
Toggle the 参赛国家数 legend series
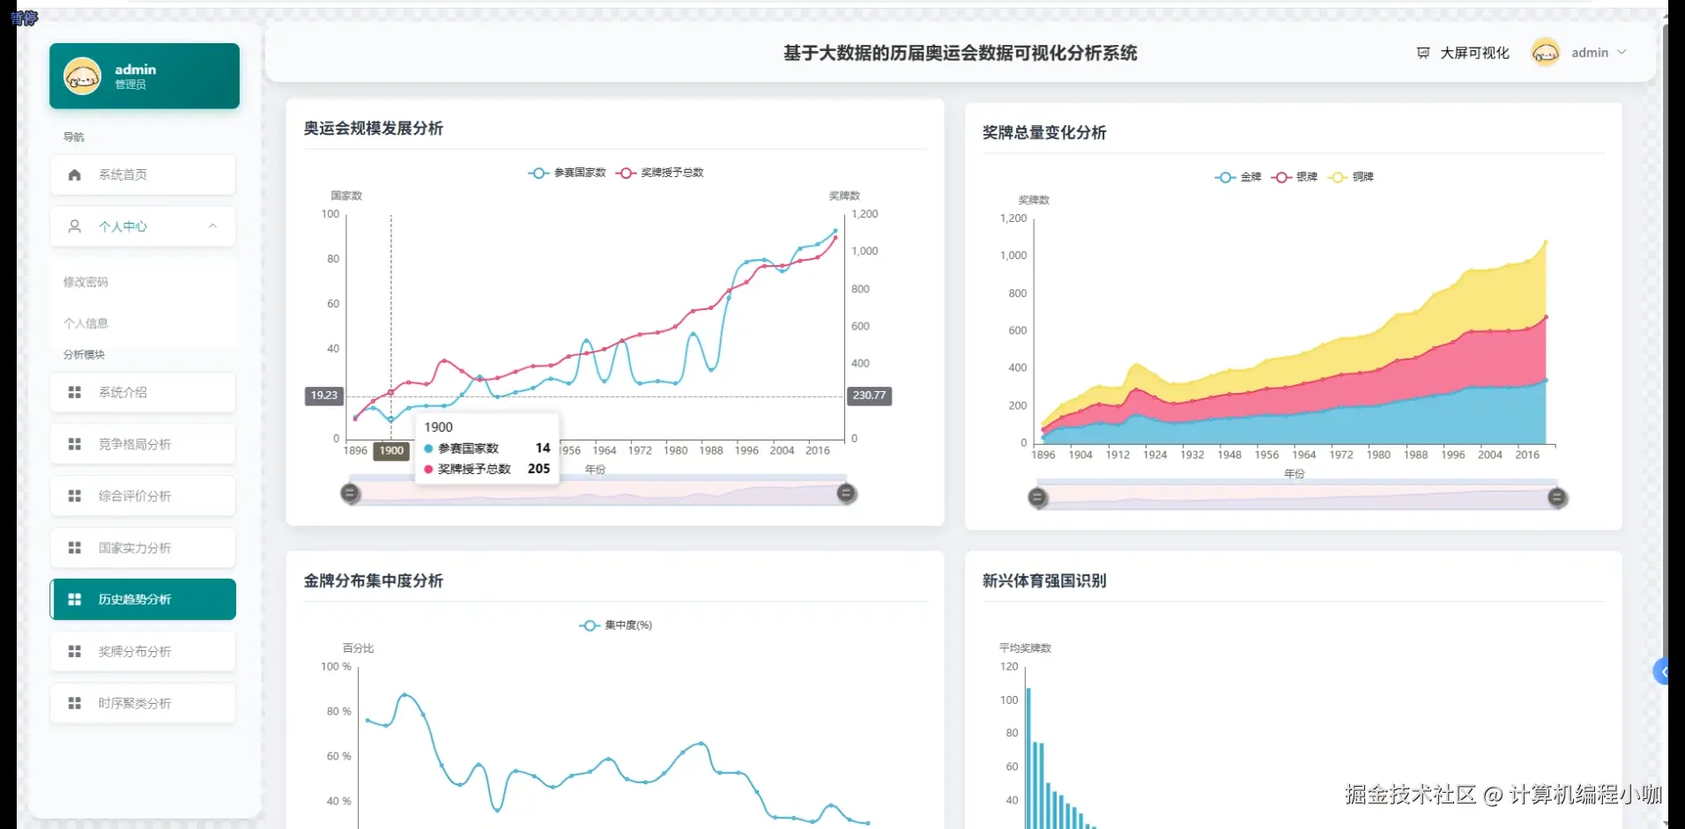tap(567, 173)
